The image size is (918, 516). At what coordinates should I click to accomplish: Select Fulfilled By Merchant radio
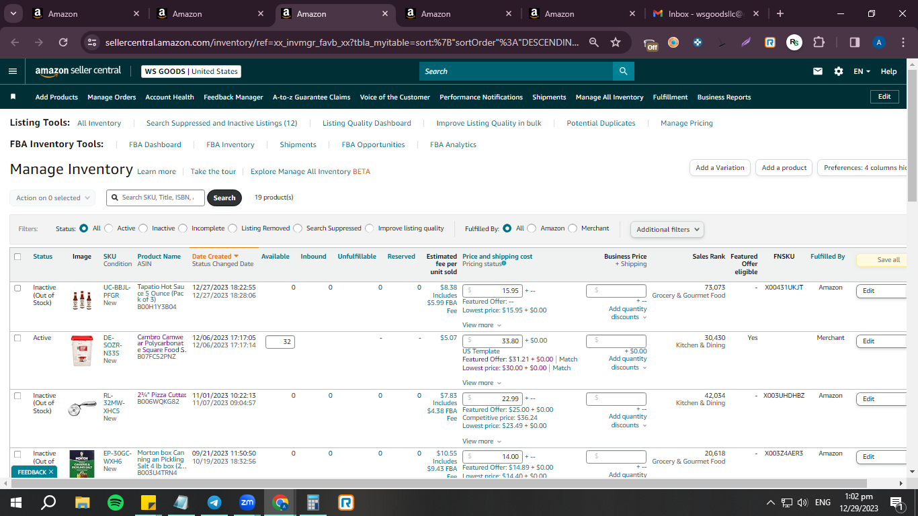[573, 228]
